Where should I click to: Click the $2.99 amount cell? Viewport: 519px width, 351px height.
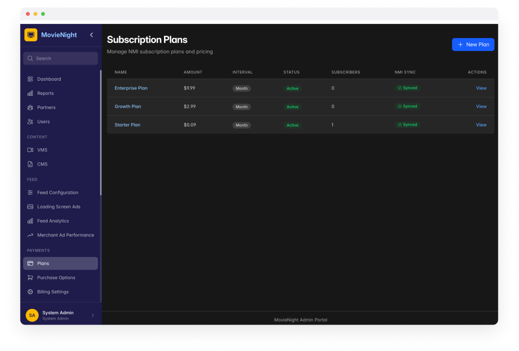189,107
